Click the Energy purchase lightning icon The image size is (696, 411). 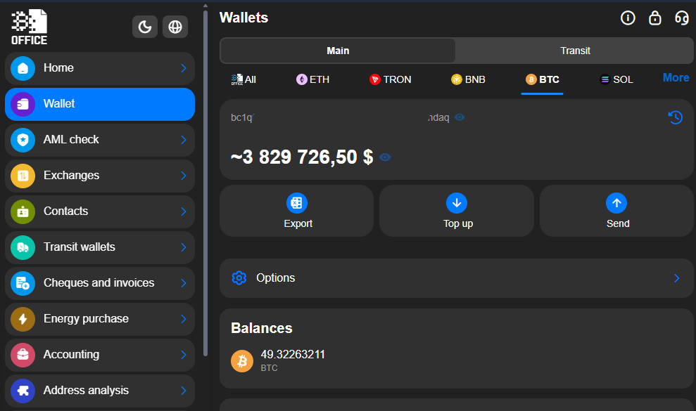point(23,319)
